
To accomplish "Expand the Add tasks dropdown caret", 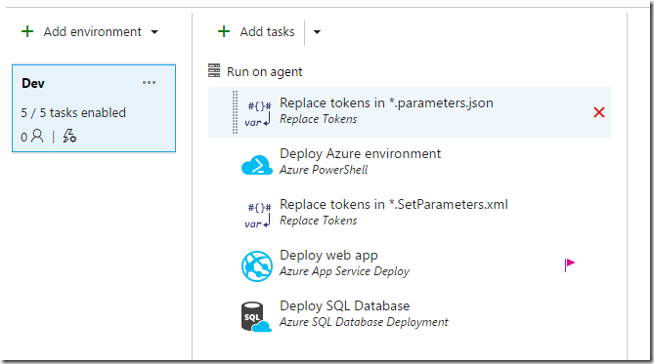I will pyautogui.click(x=317, y=32).
